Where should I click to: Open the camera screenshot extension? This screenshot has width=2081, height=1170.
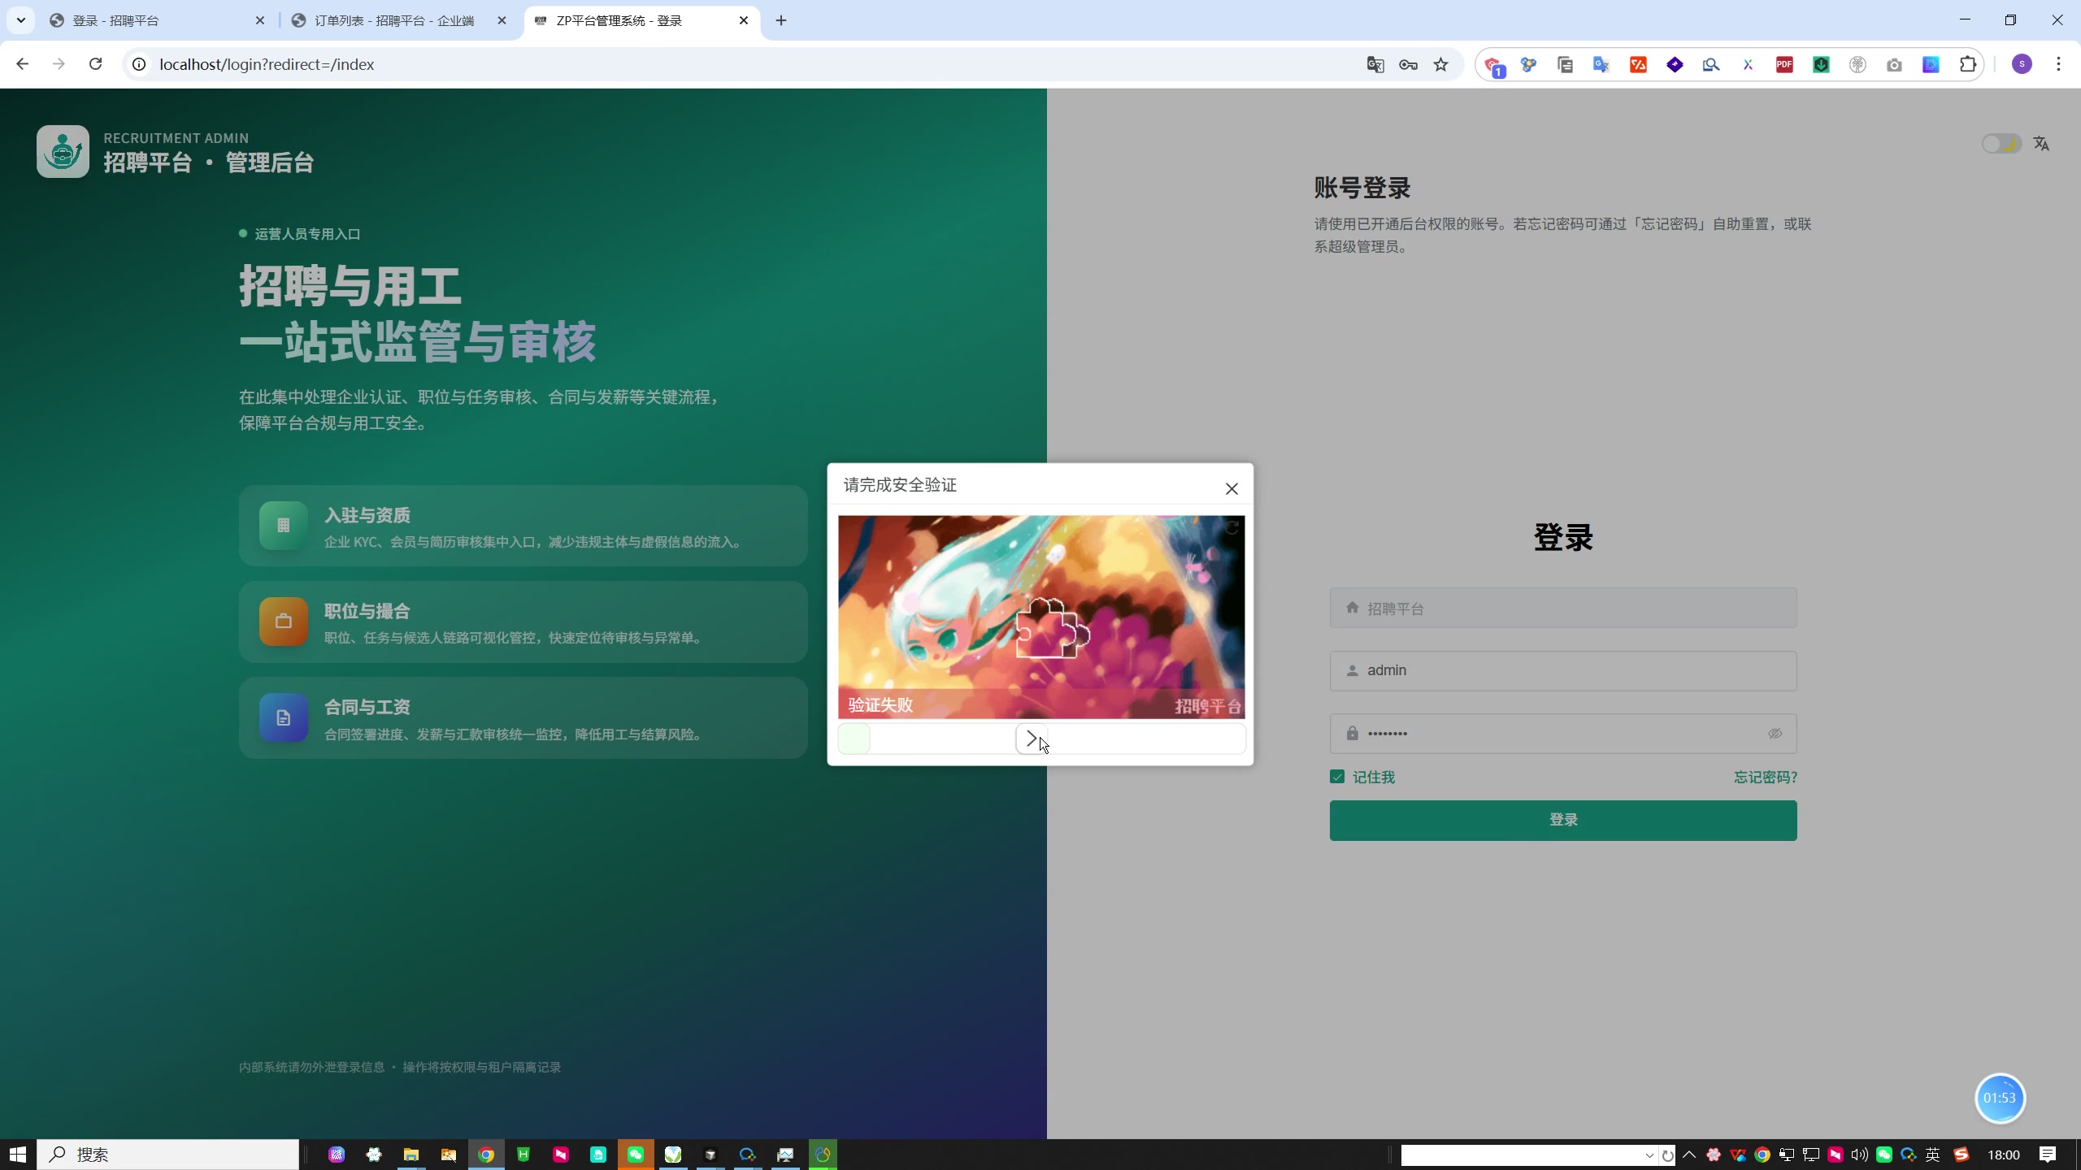tap(1894, 64)
